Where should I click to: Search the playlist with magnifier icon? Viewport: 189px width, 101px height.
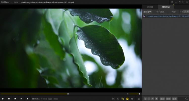click(x=186, y=99)
